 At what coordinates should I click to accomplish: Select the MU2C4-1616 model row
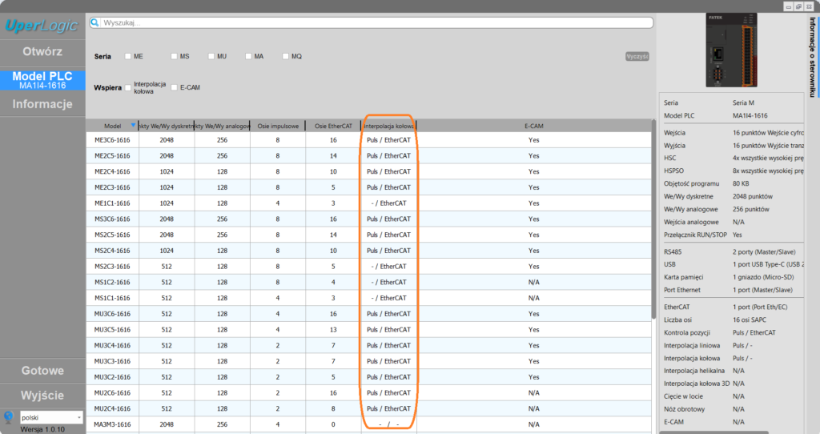pyautogui.click(x=368, y=409)
